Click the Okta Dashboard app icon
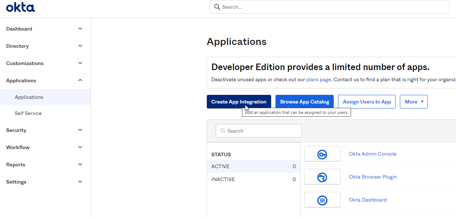The image size is (456, 217). (322, 200)
